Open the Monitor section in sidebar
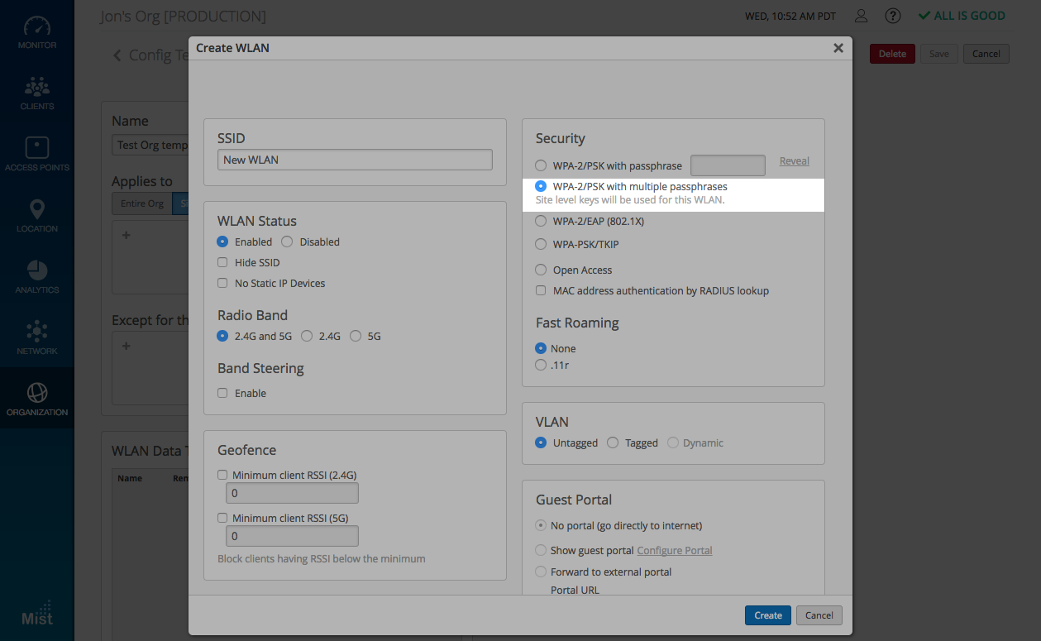The image size is (1041, 641). [x=36, y=33]
